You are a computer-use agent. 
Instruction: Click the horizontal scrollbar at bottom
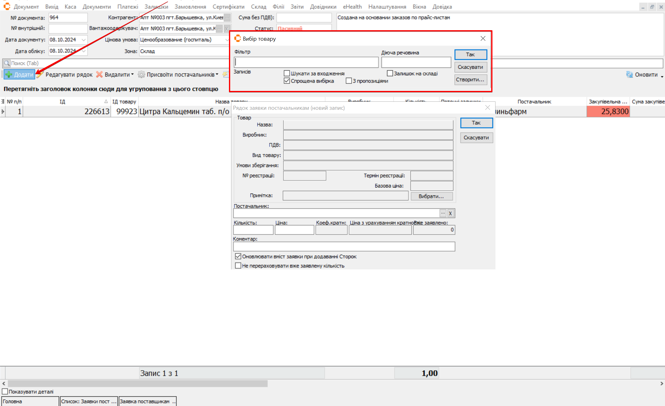(137, 383)
